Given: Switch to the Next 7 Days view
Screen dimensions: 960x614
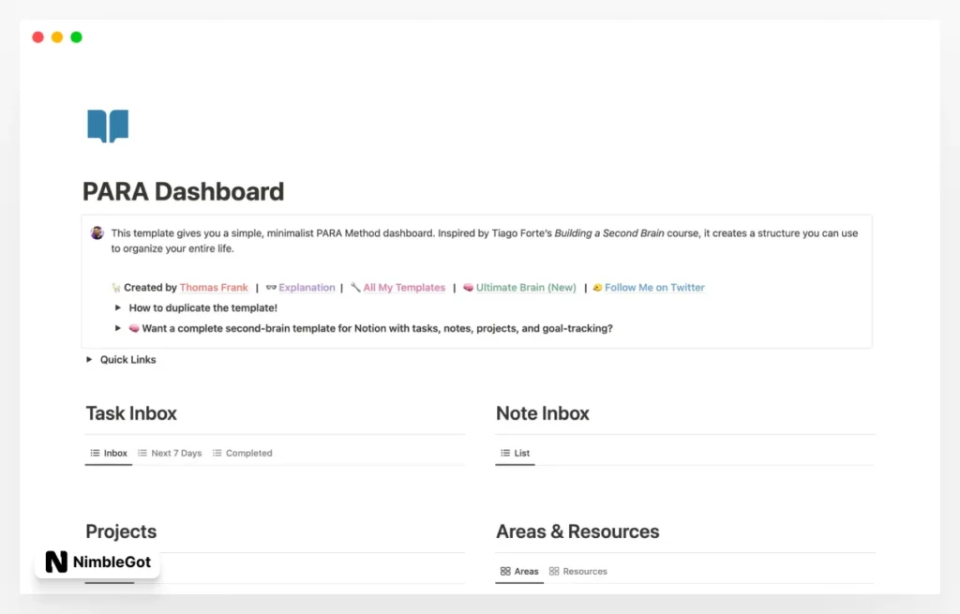Looking at the screenshot, I should (x=176, y=453).
